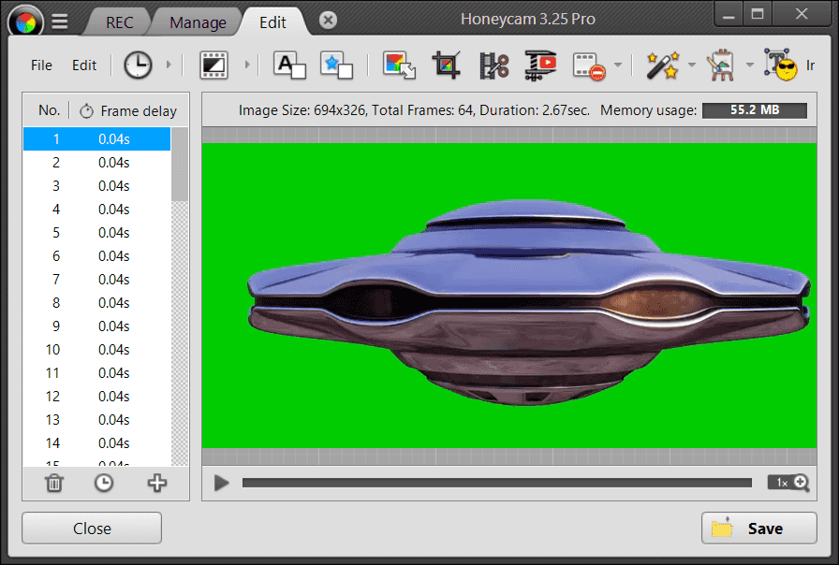
Task: Open dropdown next to magic wand icon
Action: 691,65
